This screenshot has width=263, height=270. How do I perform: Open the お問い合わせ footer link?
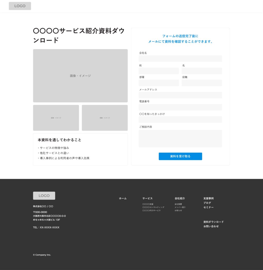pos(211,226)
